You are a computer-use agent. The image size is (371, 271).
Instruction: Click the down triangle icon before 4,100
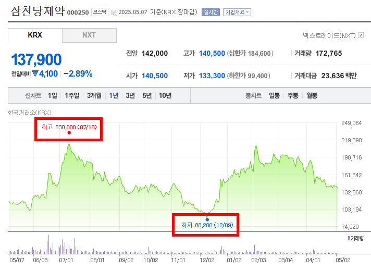click(x=35, y=73)
